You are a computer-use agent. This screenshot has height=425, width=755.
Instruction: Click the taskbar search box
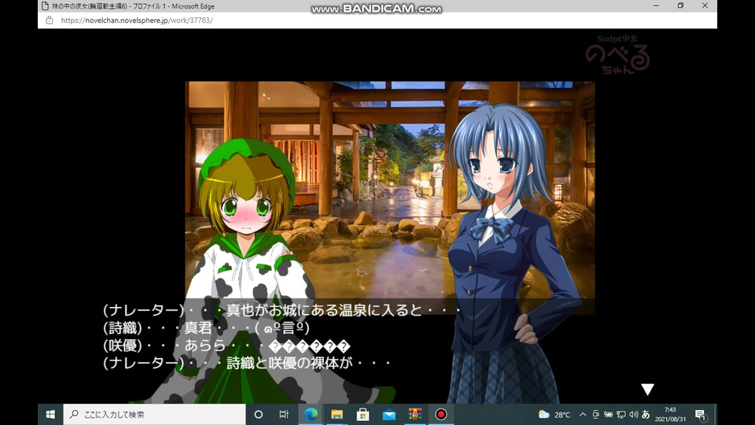tap(154, 415)
